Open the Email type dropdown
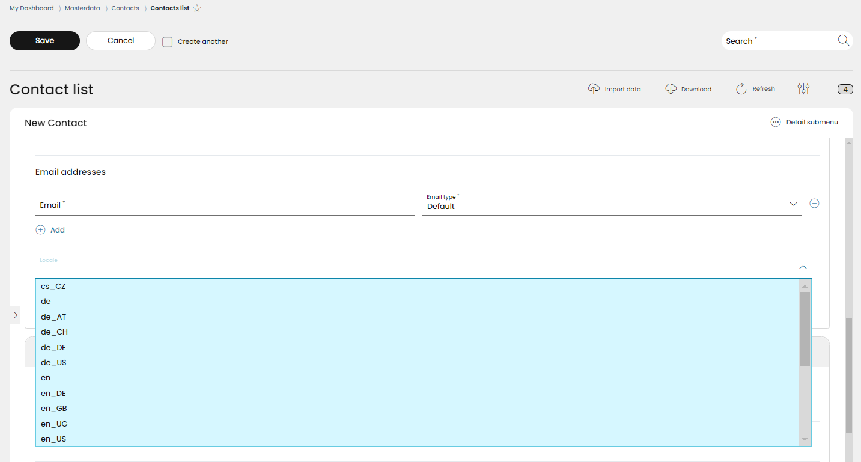 click(x=612, y=204)
